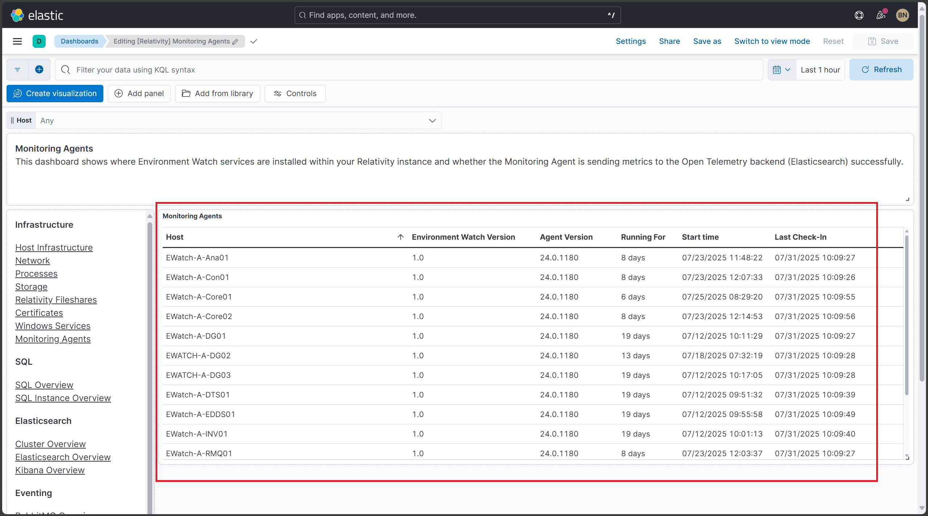Screen dimensions: 928x516
Task: Navigate back via the Dashboards breadcrumb
Action: tap(79, 41)
